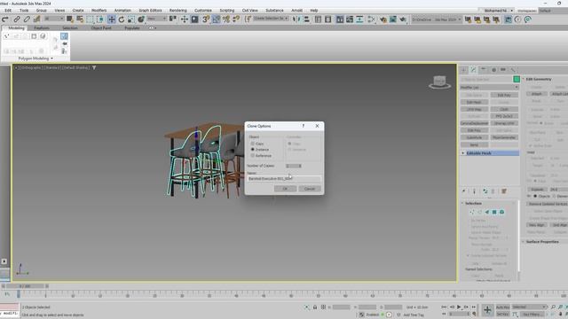Screen dimensions: 568x319
Task: Select the Copy radio option
Action: point(253,144)
